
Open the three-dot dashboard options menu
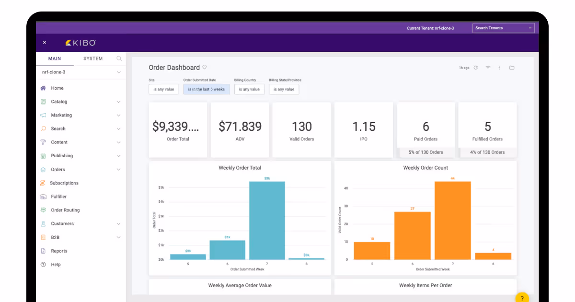pyautogui.click(x=499, y=68)
